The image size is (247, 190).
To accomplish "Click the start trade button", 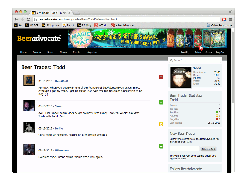I will click(208, 148).
